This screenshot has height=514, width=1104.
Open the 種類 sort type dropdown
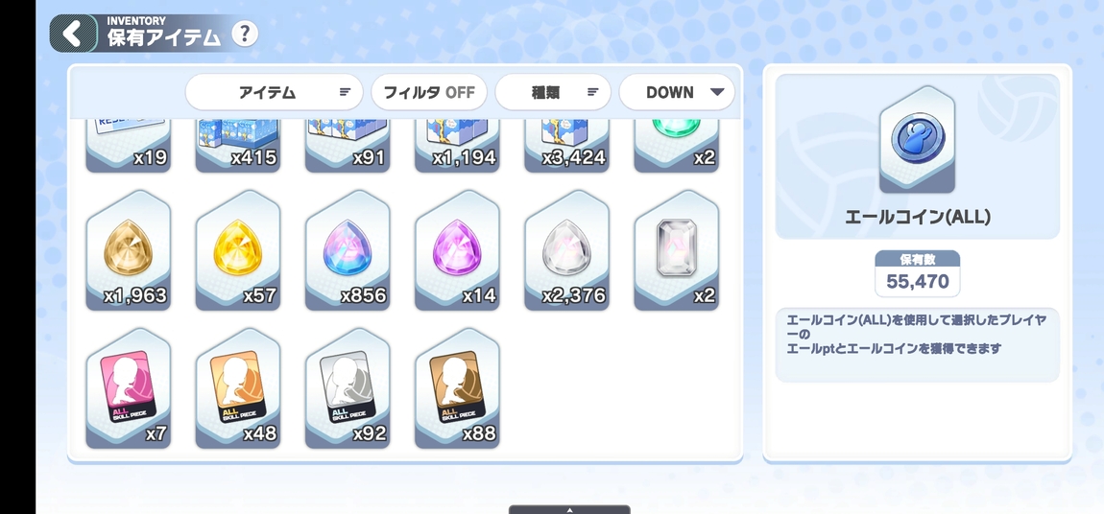553,92
